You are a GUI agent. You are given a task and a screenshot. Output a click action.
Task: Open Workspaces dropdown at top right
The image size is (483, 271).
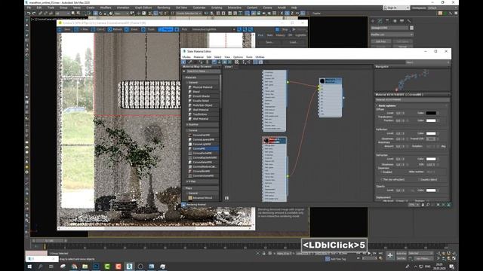pyautogui.click(x=444, y=8)
